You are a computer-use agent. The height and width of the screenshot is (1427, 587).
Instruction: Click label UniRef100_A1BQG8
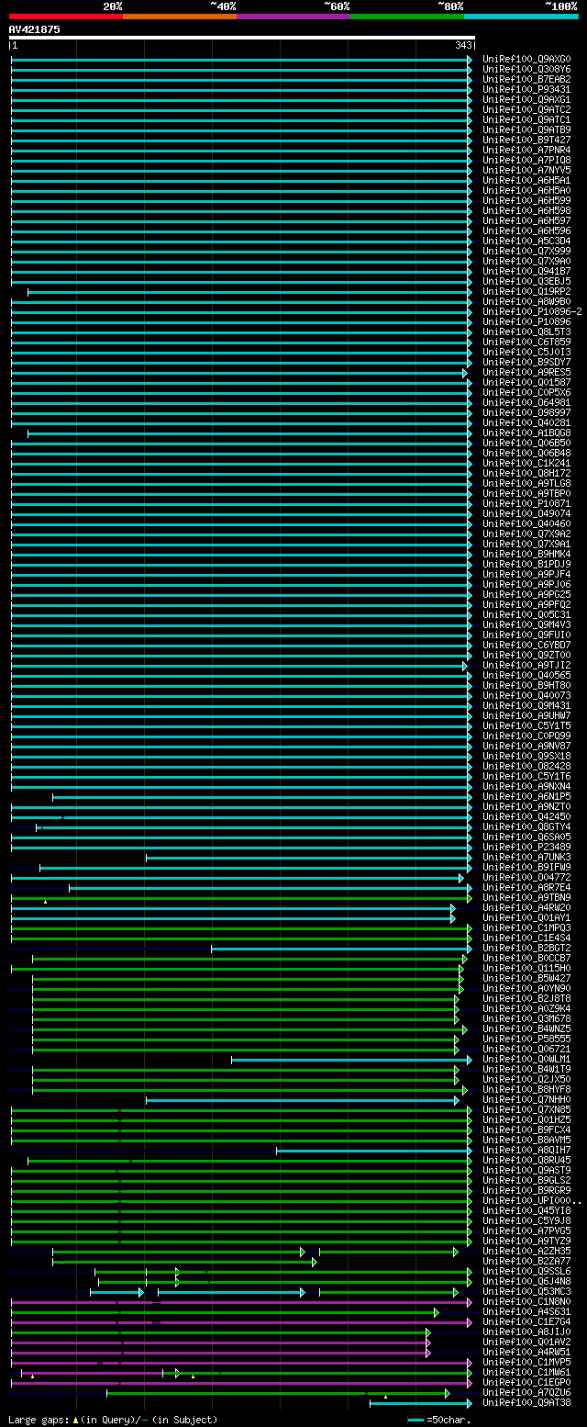pyautogui.click(x=526, y=433)
